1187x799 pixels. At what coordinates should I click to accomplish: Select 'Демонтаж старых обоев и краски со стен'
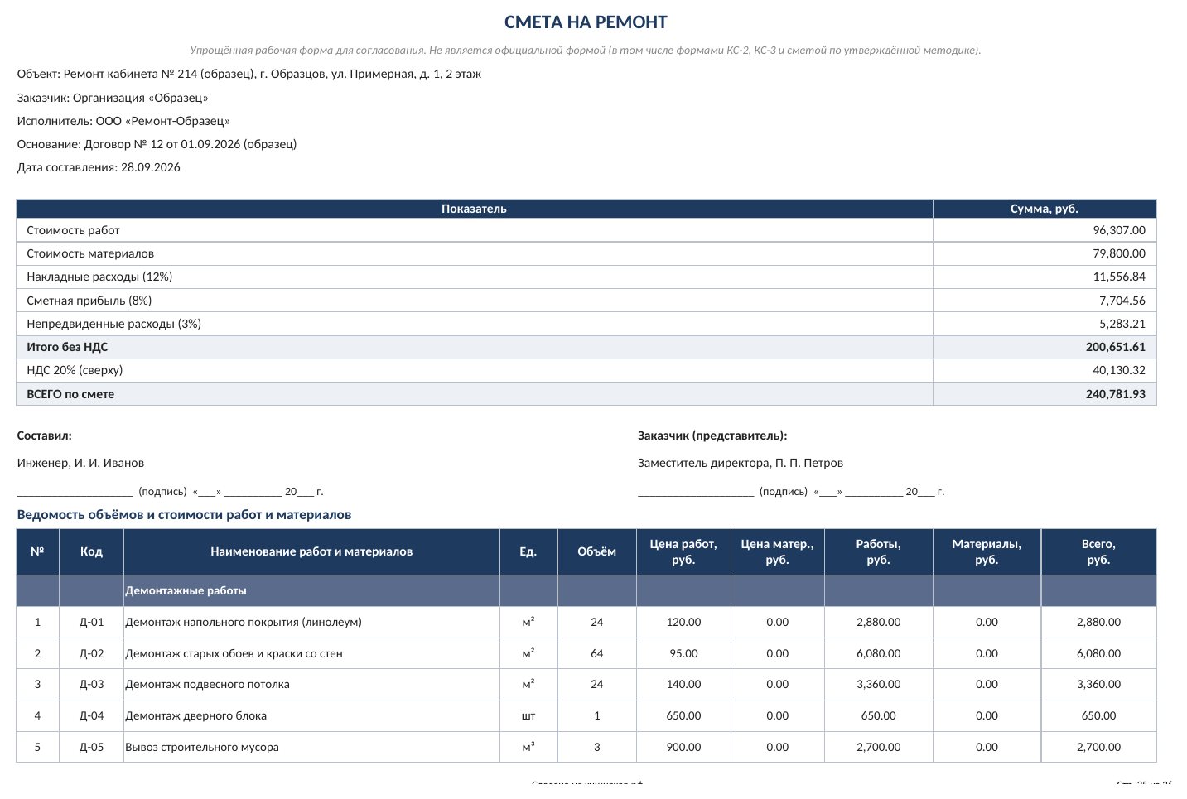click(x=234, y=653)
